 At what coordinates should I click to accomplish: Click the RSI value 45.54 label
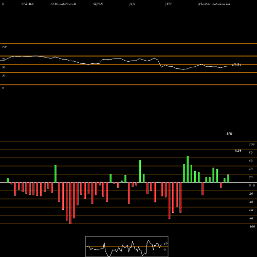(x=236, y=65)
